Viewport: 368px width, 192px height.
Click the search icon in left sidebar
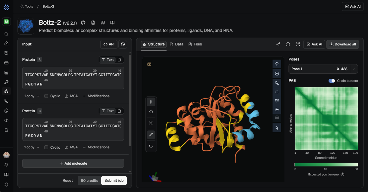click(6, 34)
